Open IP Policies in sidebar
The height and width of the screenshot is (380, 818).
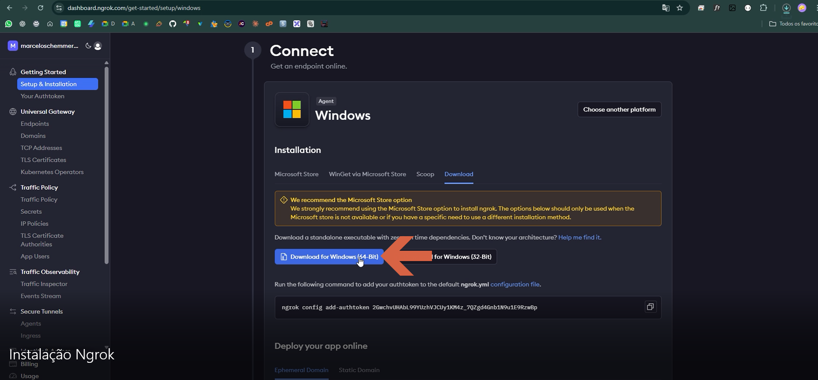[x=34, y=223]
